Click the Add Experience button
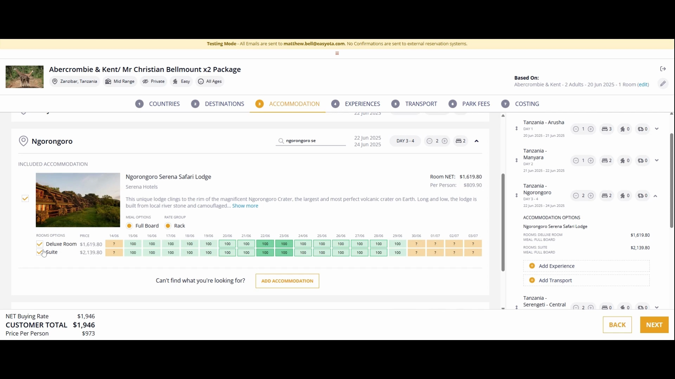 point(586,266)
